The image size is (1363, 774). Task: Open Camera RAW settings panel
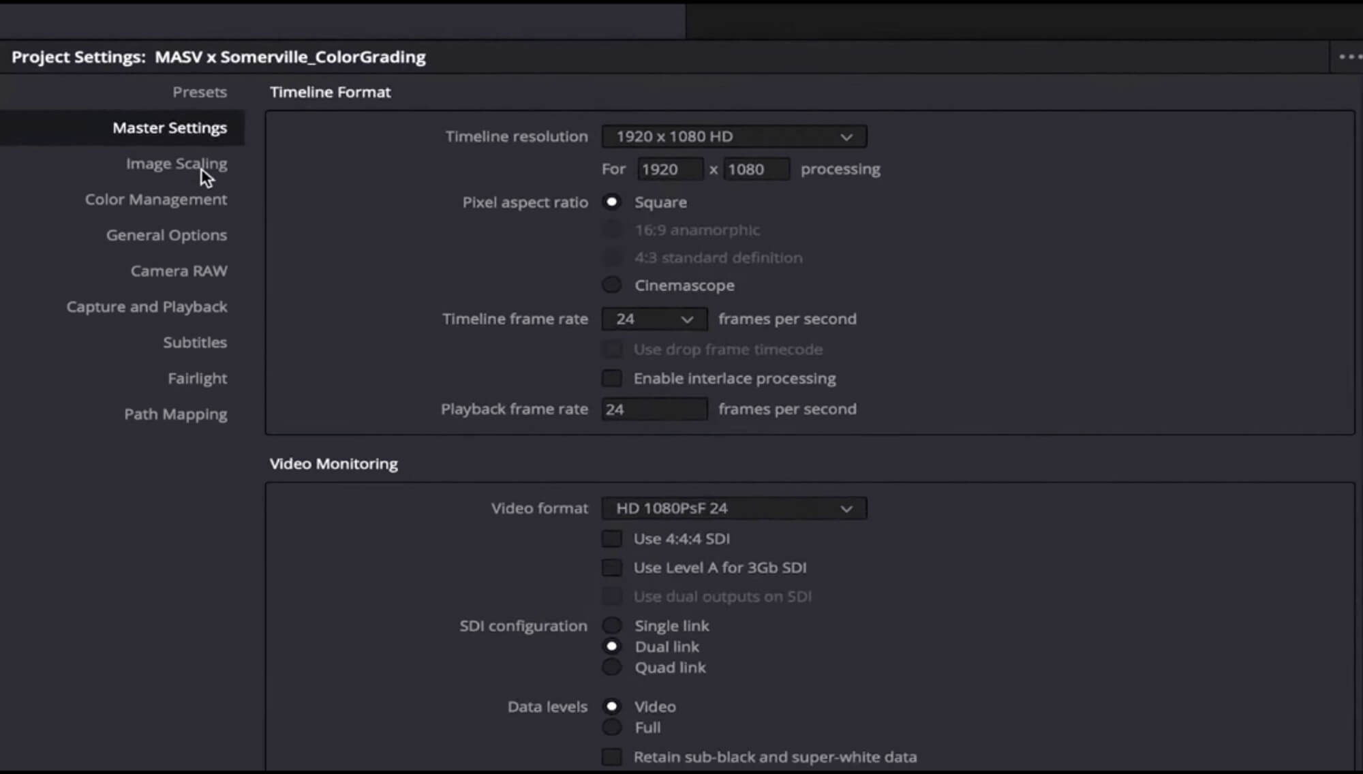(x=179, y=270)
